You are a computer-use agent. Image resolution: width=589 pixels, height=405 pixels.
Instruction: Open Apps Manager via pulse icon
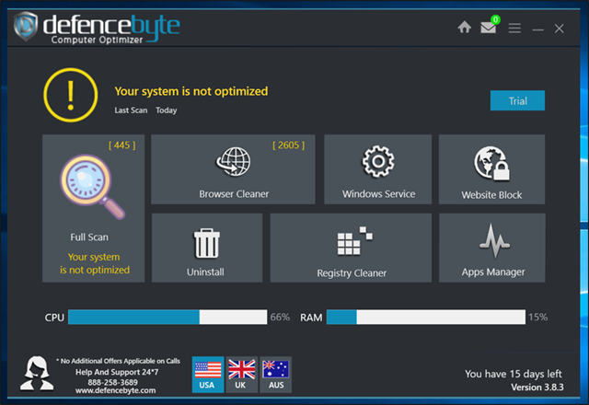[494, 241]
